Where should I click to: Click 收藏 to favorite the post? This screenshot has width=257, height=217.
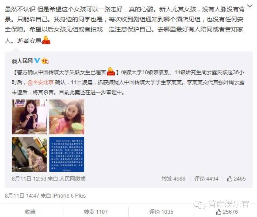click(30, 212)
